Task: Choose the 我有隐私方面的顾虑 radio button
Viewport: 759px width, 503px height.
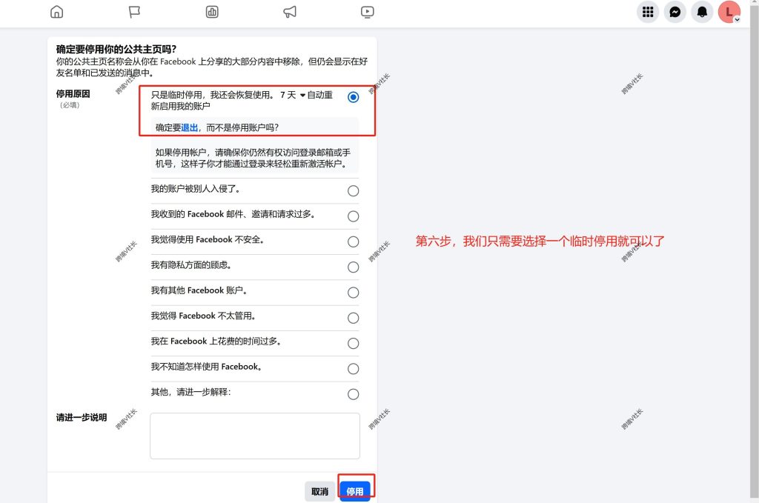Action: 354,267
